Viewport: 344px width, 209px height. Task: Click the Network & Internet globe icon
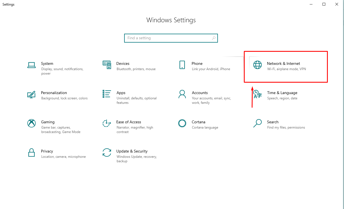(x=258, y=65)
